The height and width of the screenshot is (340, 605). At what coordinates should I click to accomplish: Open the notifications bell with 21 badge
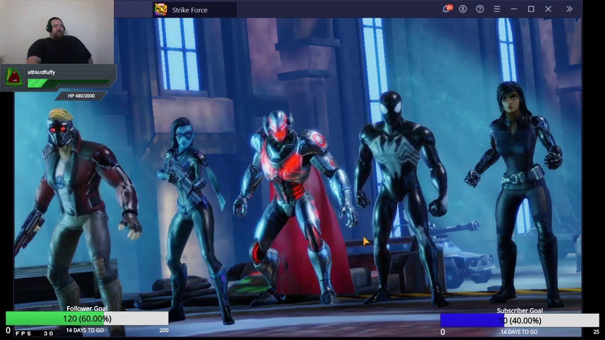click(x=447, y=9)
